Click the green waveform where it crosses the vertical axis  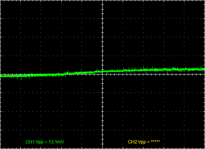pos(103,72)
